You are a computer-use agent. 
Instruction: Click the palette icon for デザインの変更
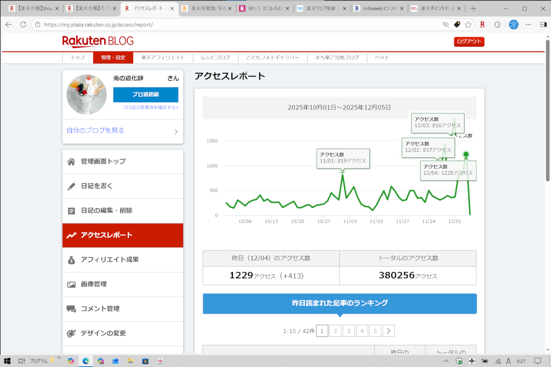click(71, 333)
